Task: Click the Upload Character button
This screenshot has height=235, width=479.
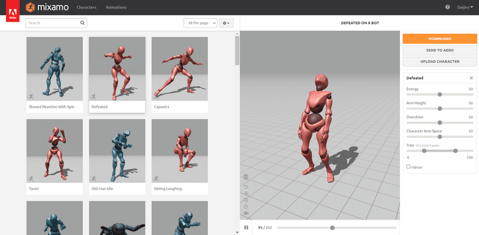Action: click(439, 62)
